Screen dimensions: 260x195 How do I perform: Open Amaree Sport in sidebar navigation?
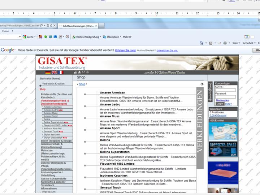[51, 116]
